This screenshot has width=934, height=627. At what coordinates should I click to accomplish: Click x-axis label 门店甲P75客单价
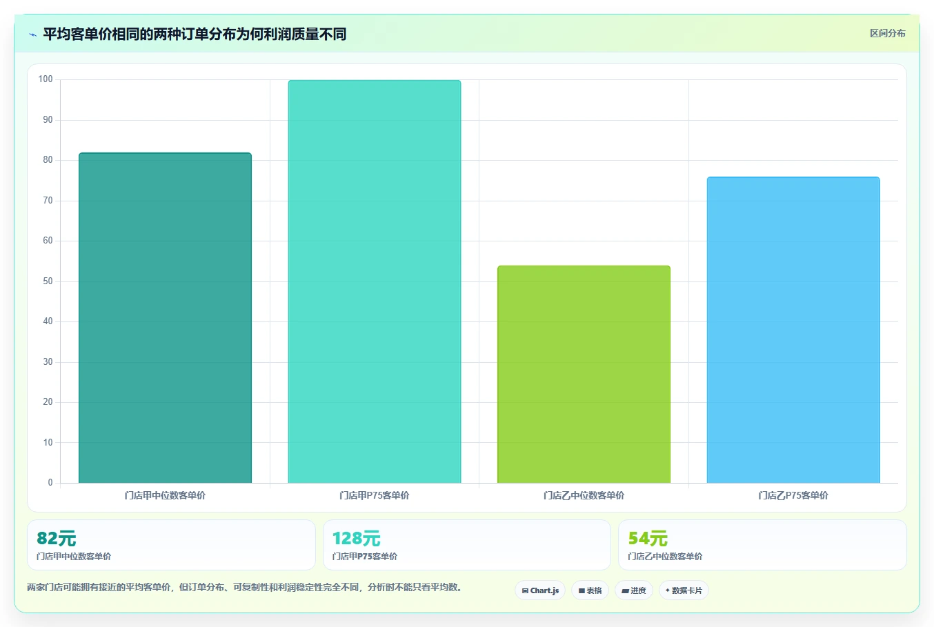click(x=375, y=495)
